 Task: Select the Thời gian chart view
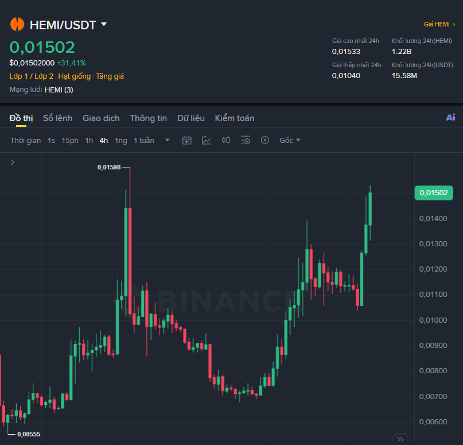tap(26, 141)
